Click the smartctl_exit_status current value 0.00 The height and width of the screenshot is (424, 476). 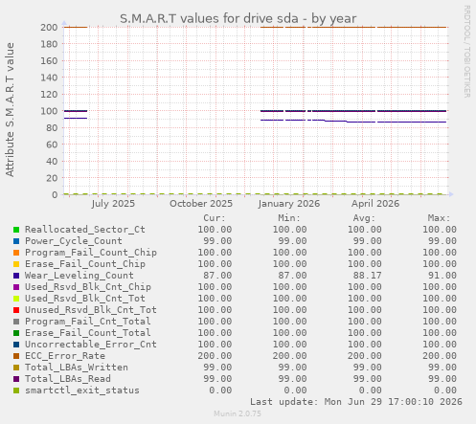point(220,391)
